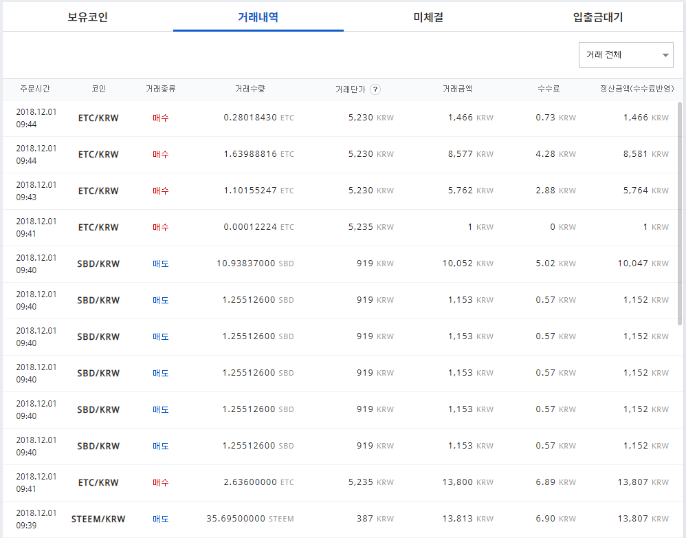Click the 5,235 KRW price in the 0.00012224 ETC row
686x538 pixels.
pyautogui.click(x=371, y=227)
